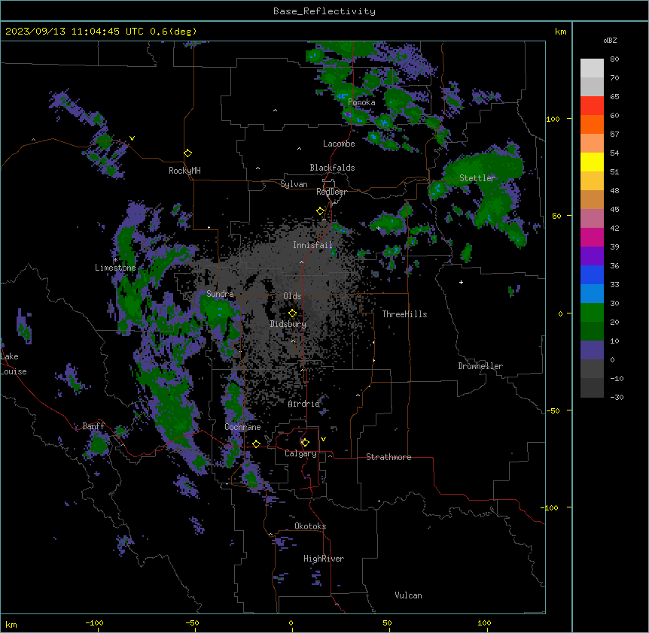The width and height of the screenshot is (649, 633).
Task: Pick the royal blue 33-36 dBZ swatch
Action: click(592, 274)
